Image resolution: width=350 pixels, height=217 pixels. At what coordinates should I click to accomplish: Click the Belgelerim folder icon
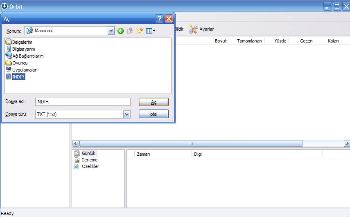9,42
